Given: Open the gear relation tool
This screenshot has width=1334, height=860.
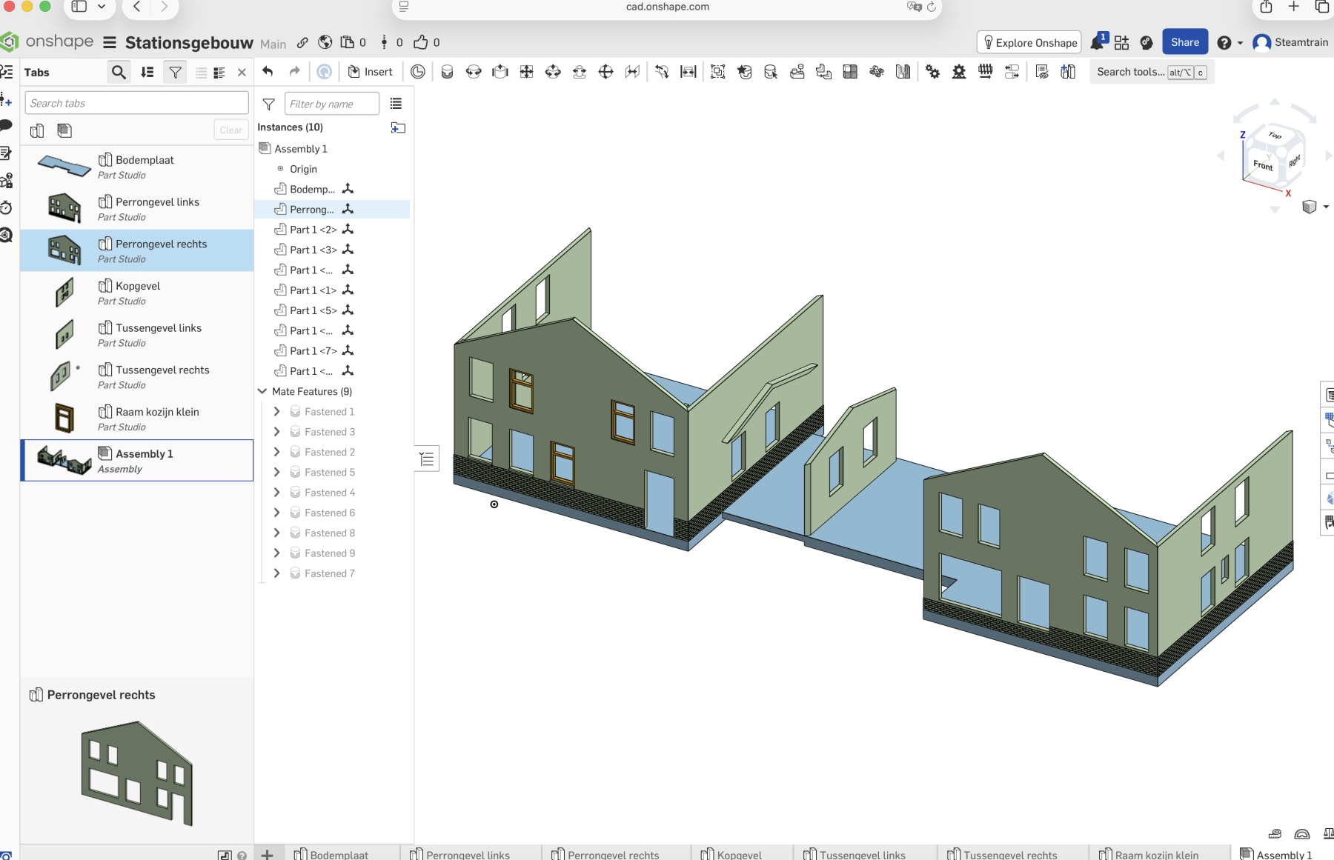Looking at the screenshot, I should [x=932, y=72].
